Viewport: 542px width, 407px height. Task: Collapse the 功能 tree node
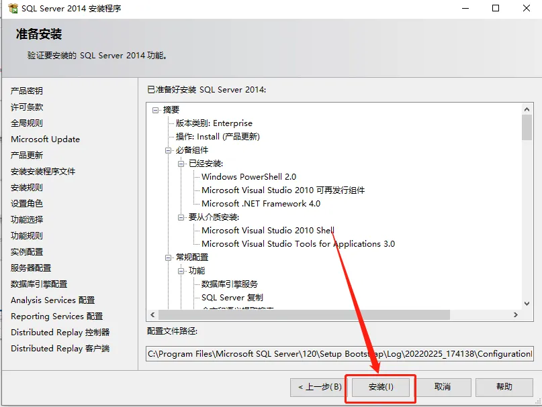[181, 271]
